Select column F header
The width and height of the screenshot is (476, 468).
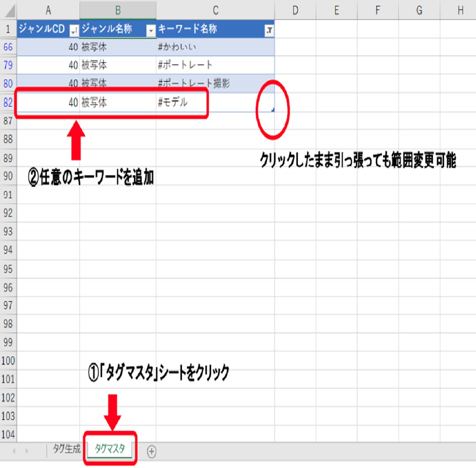(x=378, y=11)
